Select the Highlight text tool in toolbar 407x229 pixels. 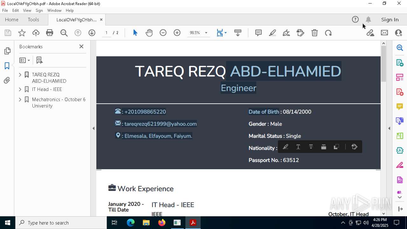[x=272, y=33]
